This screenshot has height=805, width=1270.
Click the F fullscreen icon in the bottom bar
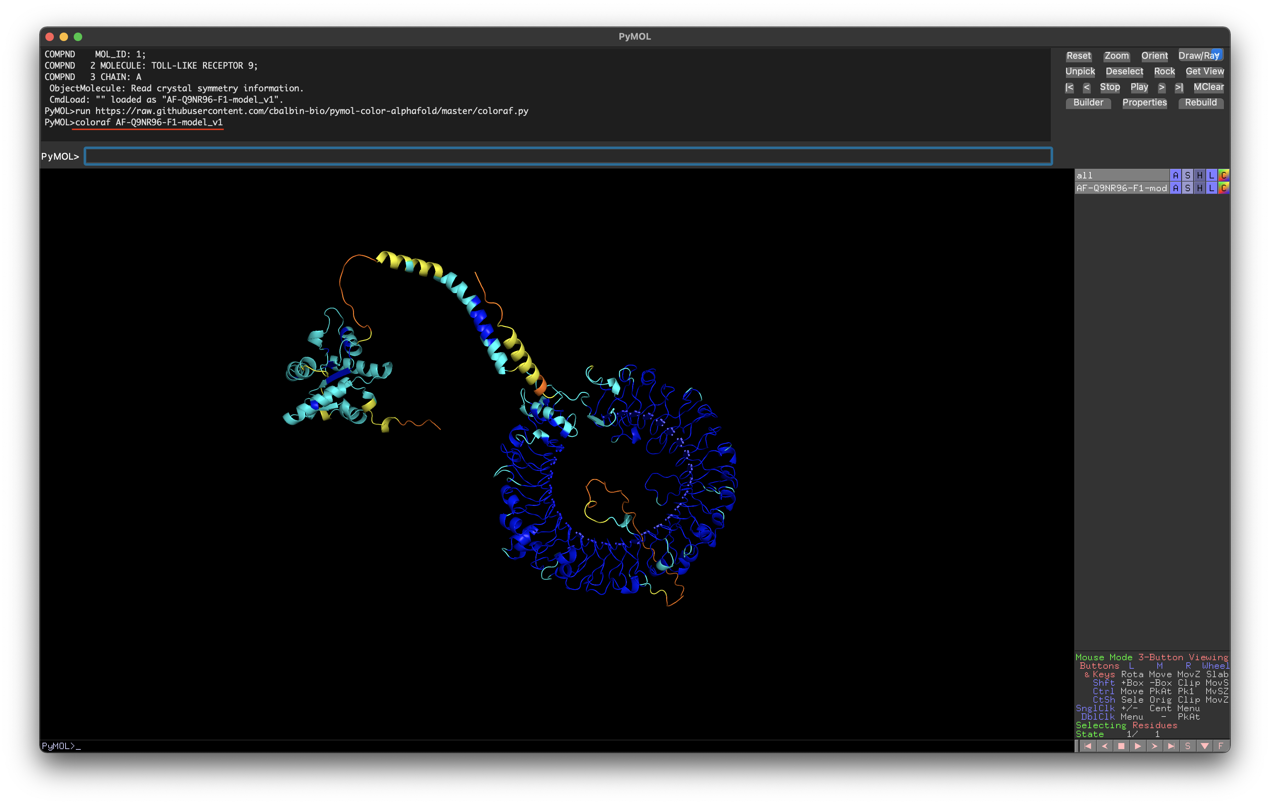tap(1220, 746)
